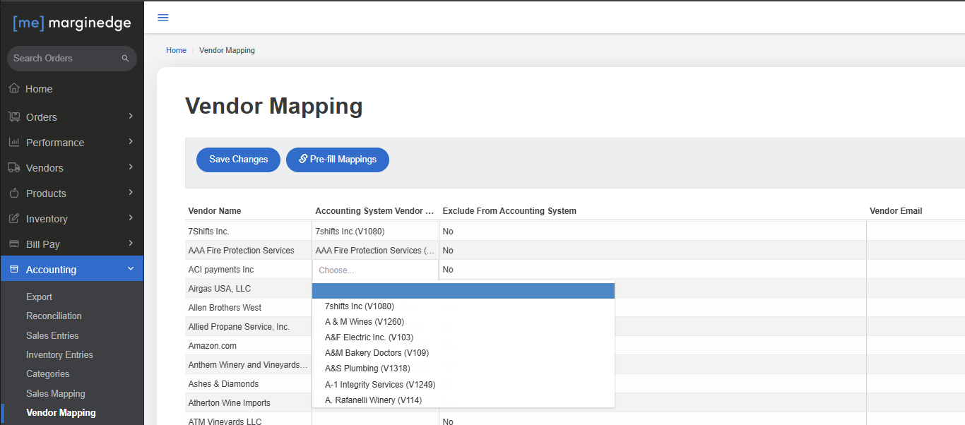This screenshot has width=965, height=425.
Task: Select A&F Electric Inc. (V103) option
Action: pyautogui.click(x=463, y=337)
